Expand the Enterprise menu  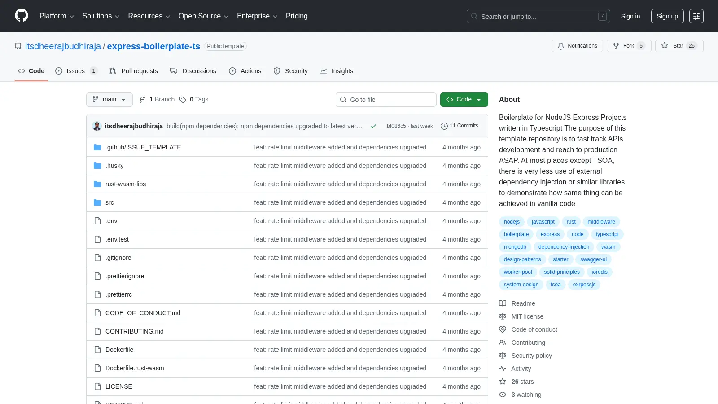point(257,16)
